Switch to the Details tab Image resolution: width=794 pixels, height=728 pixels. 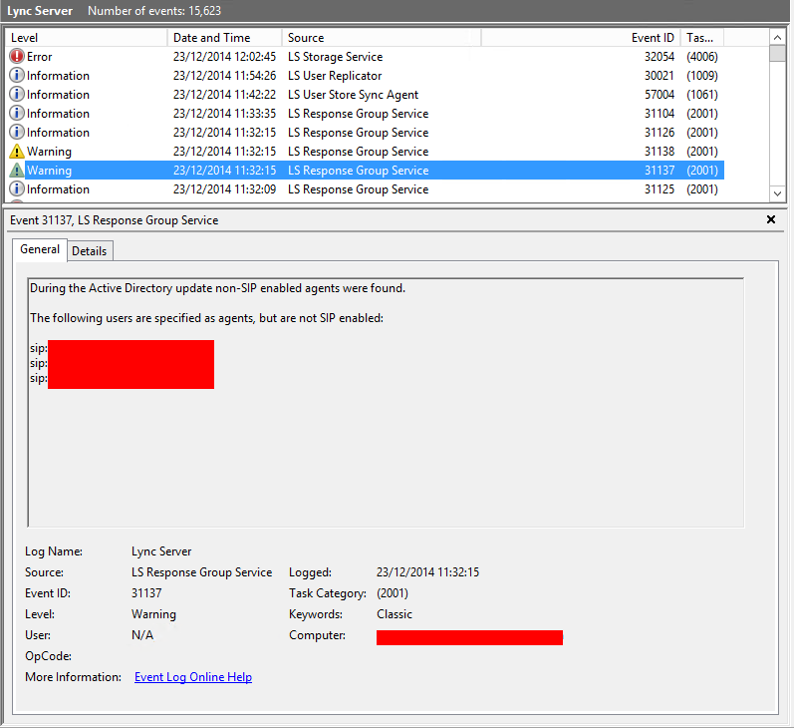(89, 251)
